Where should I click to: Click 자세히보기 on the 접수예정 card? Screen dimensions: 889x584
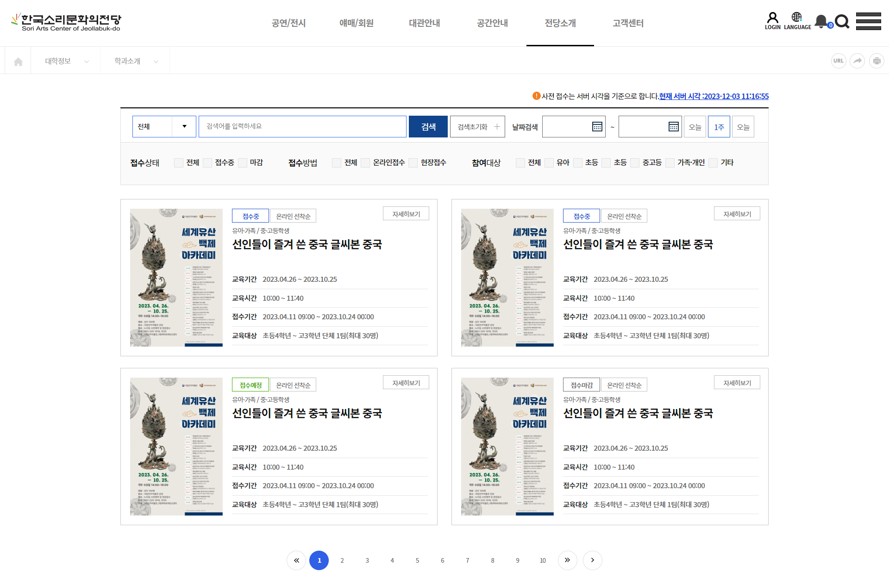[406, 383]
